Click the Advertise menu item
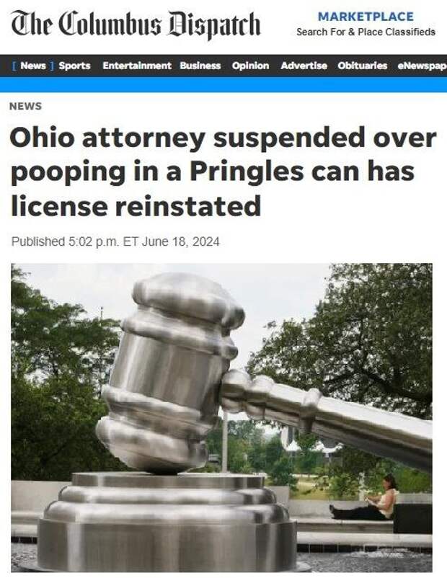The width and height of the screenshot is (447, 578). point(304,66)
